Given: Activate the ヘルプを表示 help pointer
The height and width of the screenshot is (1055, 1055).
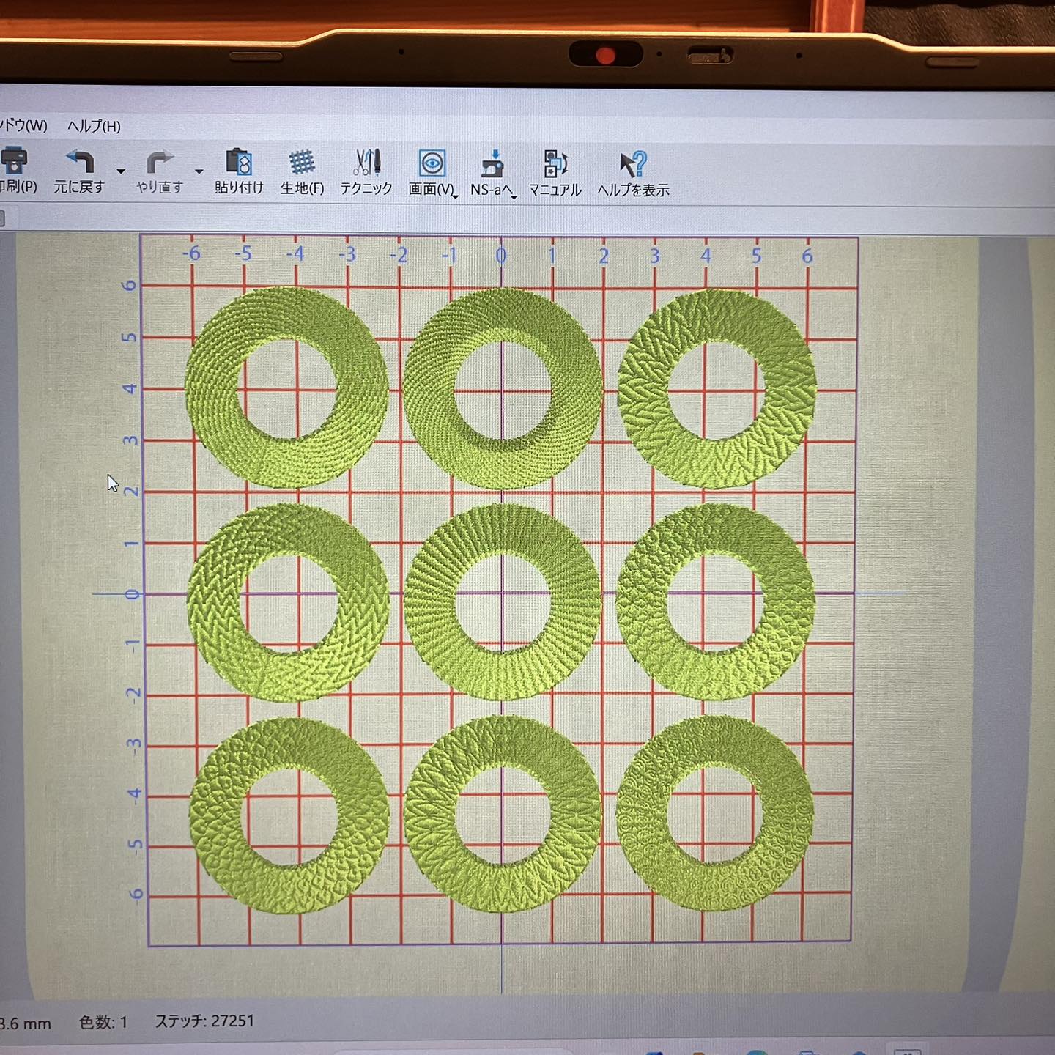Looking at the screenshot, I should tap(633, 174).
